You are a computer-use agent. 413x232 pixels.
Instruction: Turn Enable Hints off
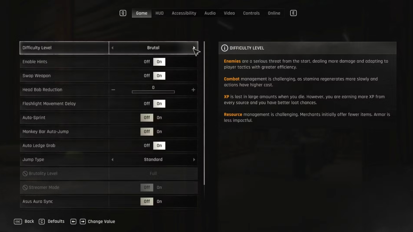[x=147, y=62]
